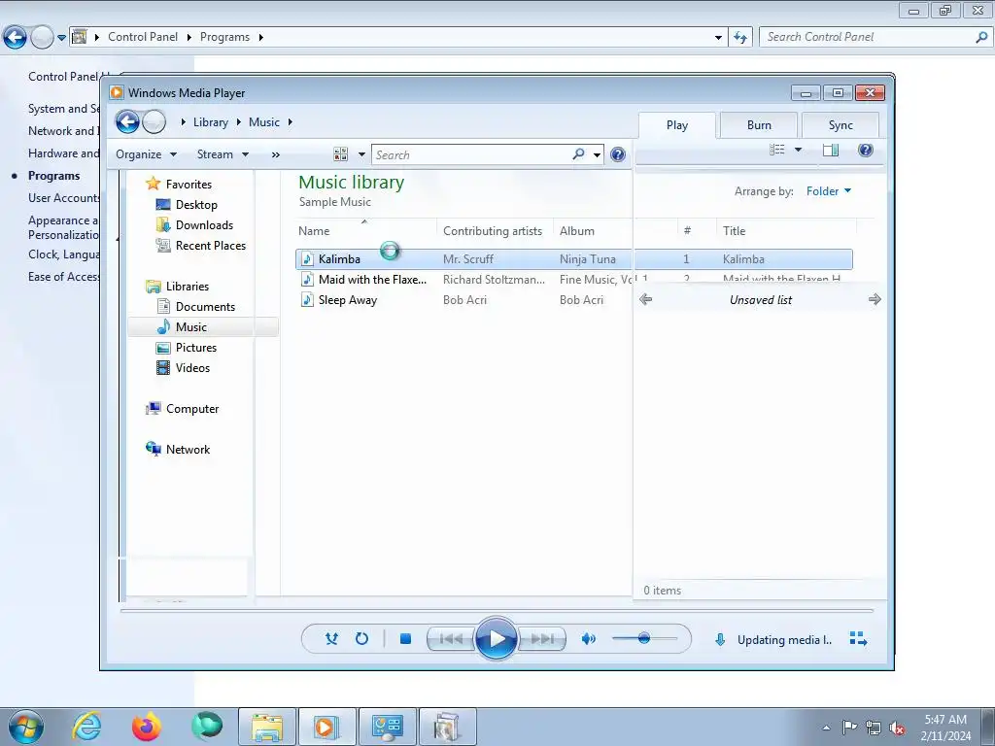Viewport: 995px width, 746px height.
Task: Open the Arrange by Folder dropdown
Action: tap(828, 191)
